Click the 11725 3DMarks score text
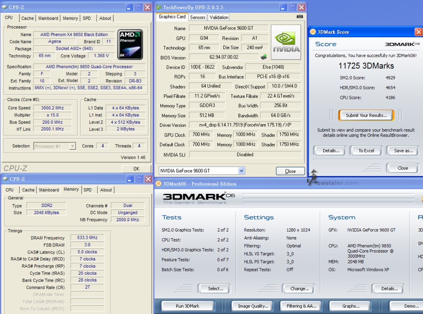The image size is (423, 314). tap(366, 66)
